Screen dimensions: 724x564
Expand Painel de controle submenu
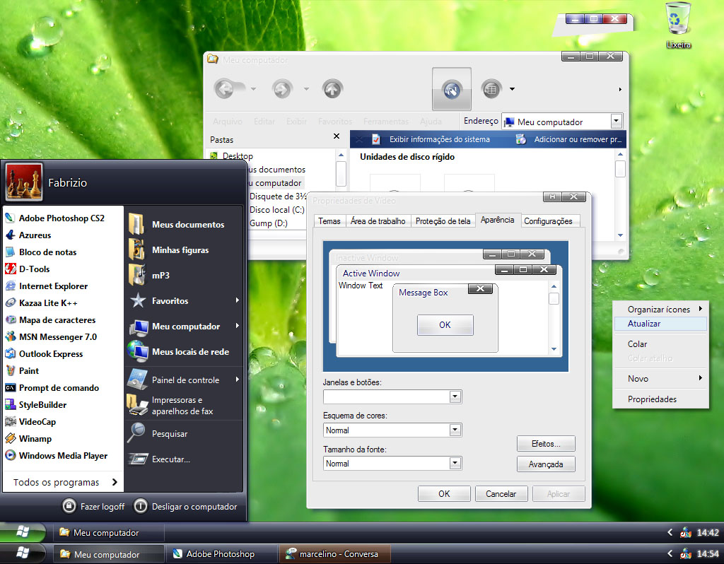tap(238, 380)
